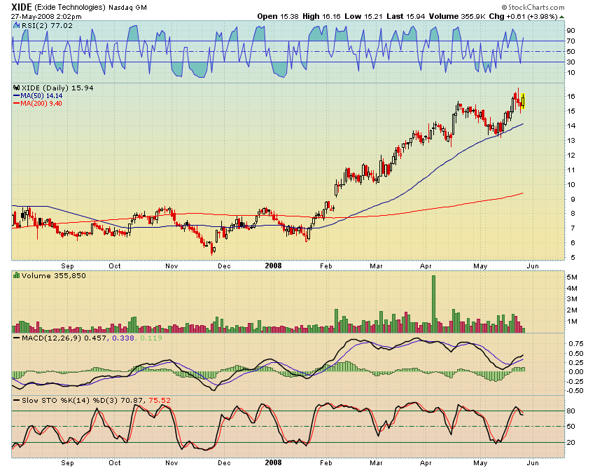595x468 pixels.
Task: Click the MACD(12,26,9) 0.457 label
Action: tap(64, 338)
